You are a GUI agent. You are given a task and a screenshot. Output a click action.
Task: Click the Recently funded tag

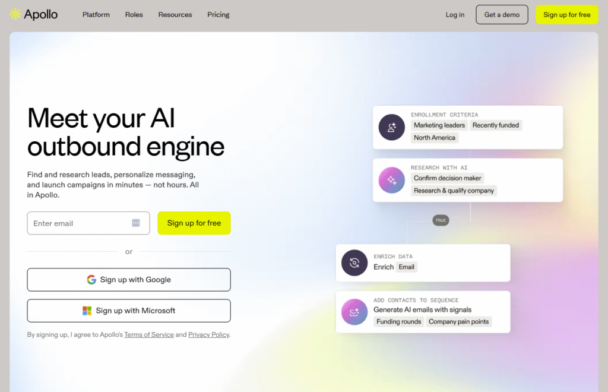(x=496, y=125)
